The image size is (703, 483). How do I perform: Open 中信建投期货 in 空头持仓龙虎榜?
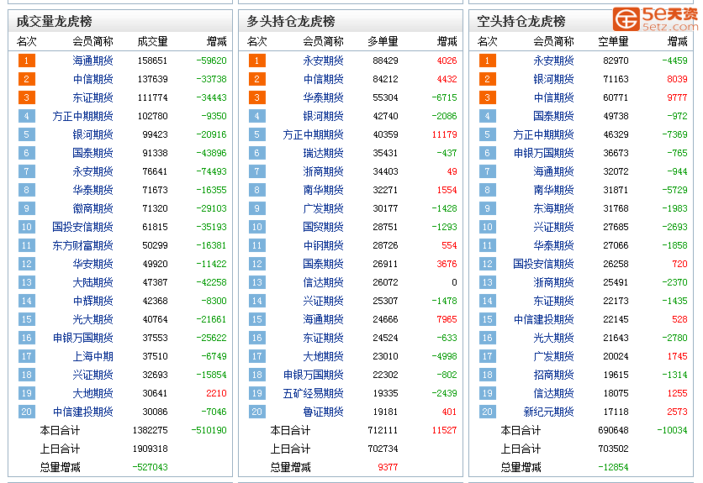[544, 319]
